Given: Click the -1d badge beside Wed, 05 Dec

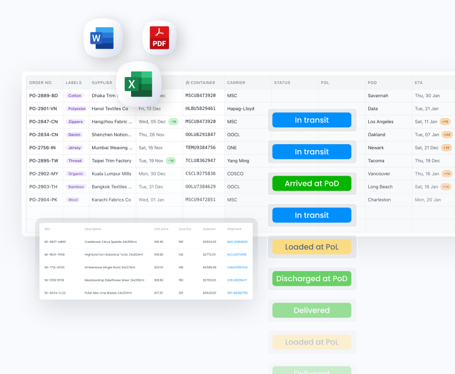Looking at the screenshot, I should pos(173,121).
